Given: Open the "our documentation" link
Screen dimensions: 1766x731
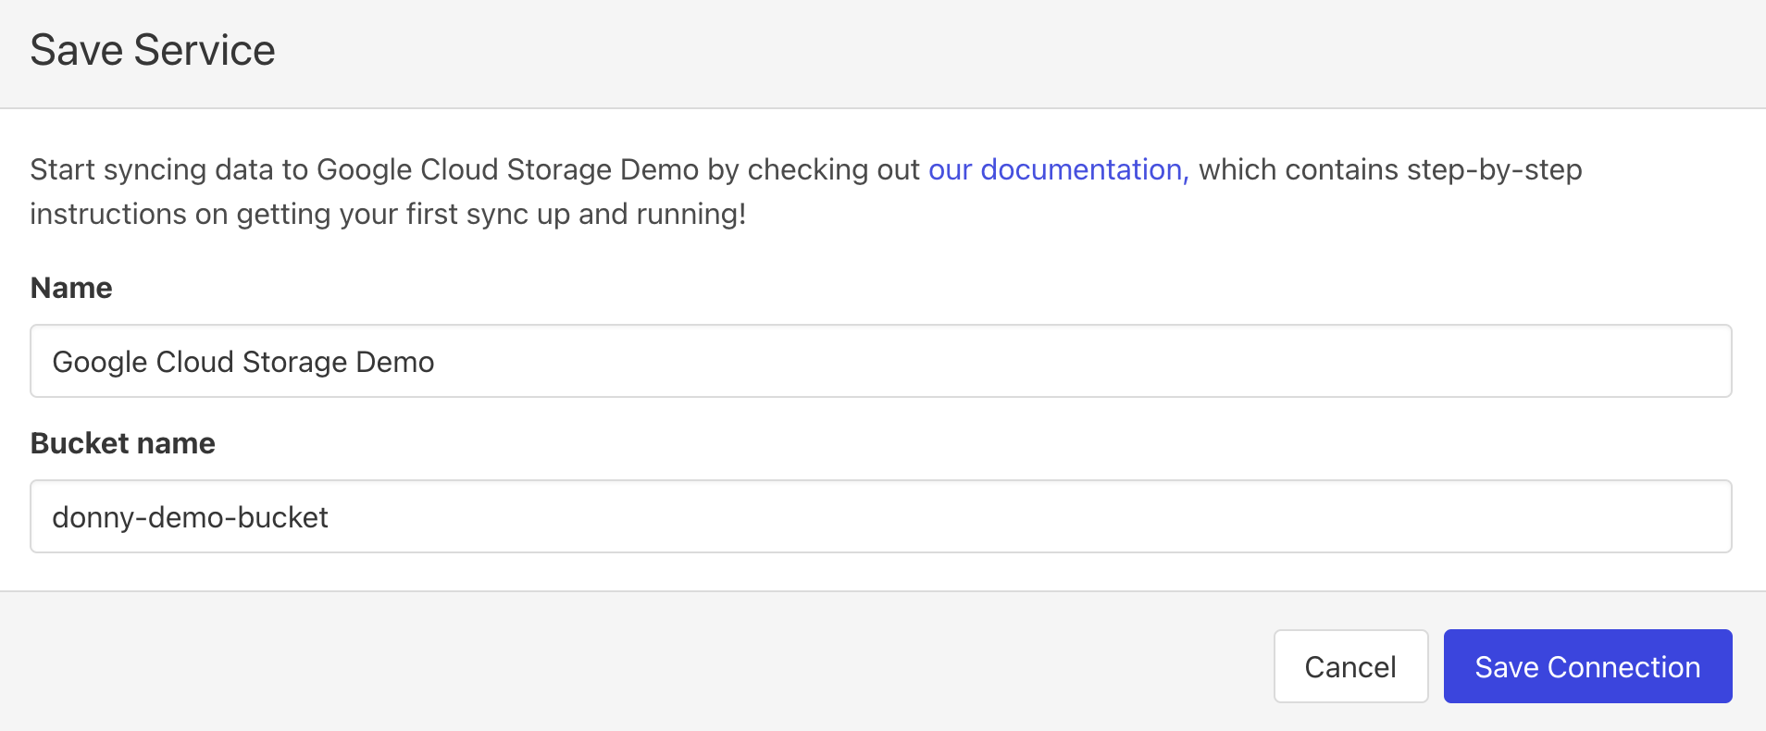Looking at the screenshot, I should coord(1057,170).
